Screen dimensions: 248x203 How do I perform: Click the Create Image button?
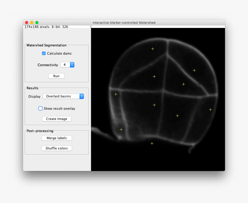pos(57,119)
